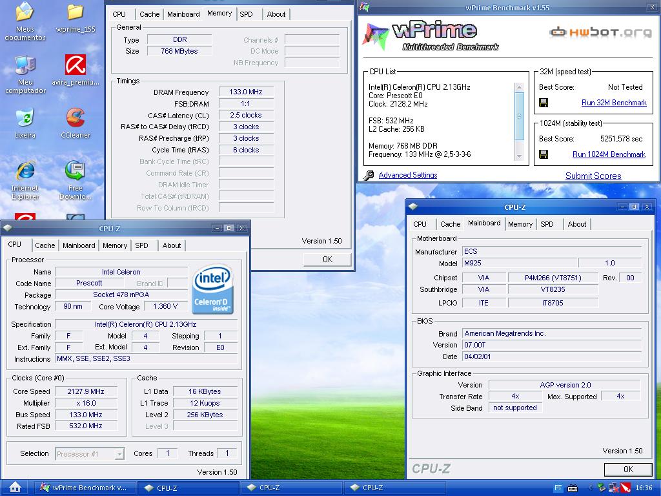
Task: Click the Size 768 MBytes field
Action: coord(179,51)
